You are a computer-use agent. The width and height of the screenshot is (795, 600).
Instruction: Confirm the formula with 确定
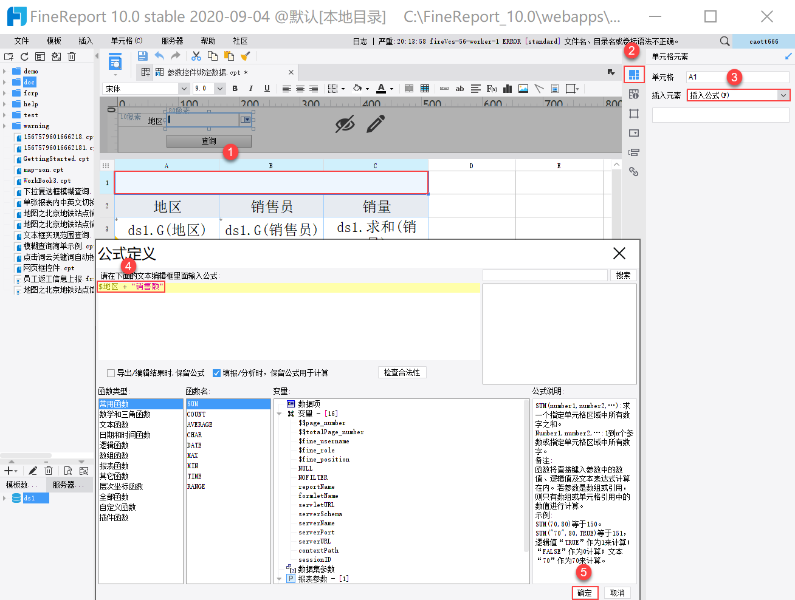(x=585, y=593)
